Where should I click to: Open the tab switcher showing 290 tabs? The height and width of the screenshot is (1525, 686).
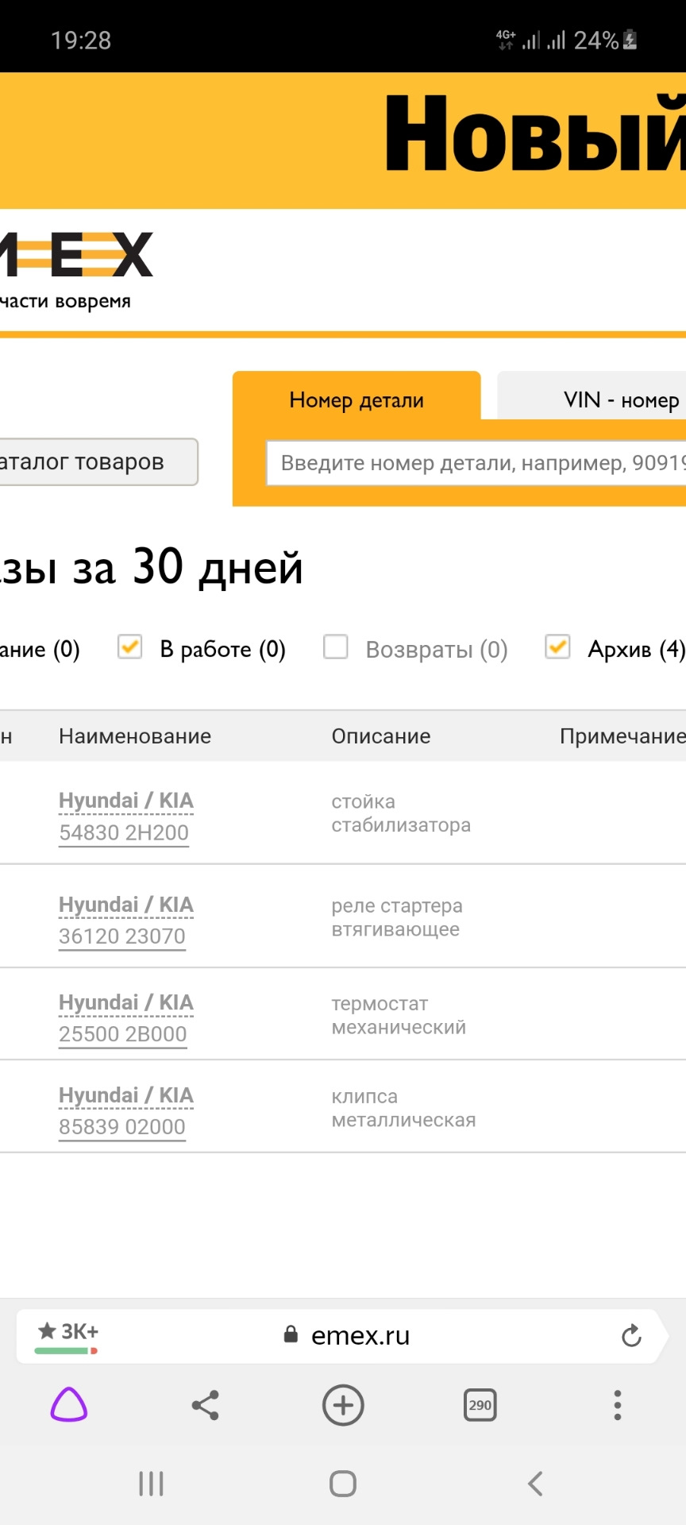480,1405
